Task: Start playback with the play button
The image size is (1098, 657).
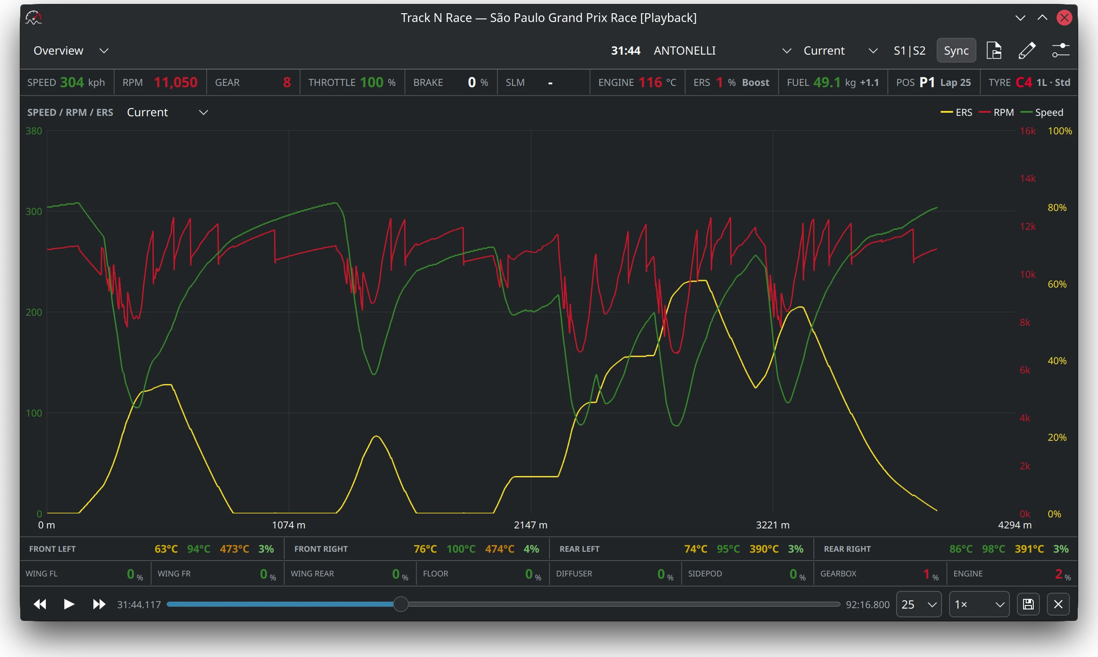Action: 69,604
